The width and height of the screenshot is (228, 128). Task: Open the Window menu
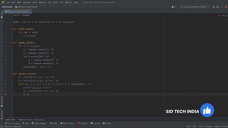68,2
